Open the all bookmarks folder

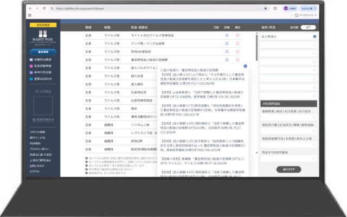click(x=306, y=15)
